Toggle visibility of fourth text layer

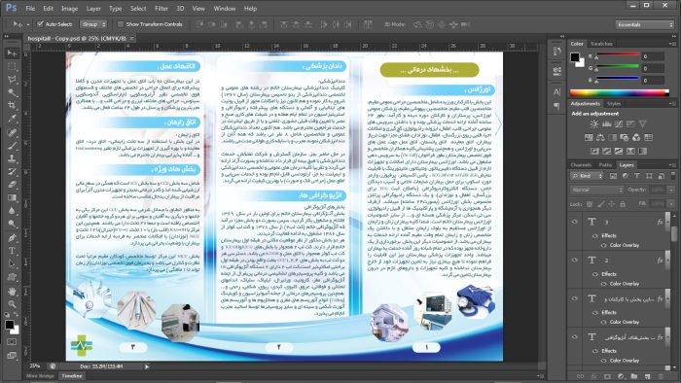coord(575,336)
